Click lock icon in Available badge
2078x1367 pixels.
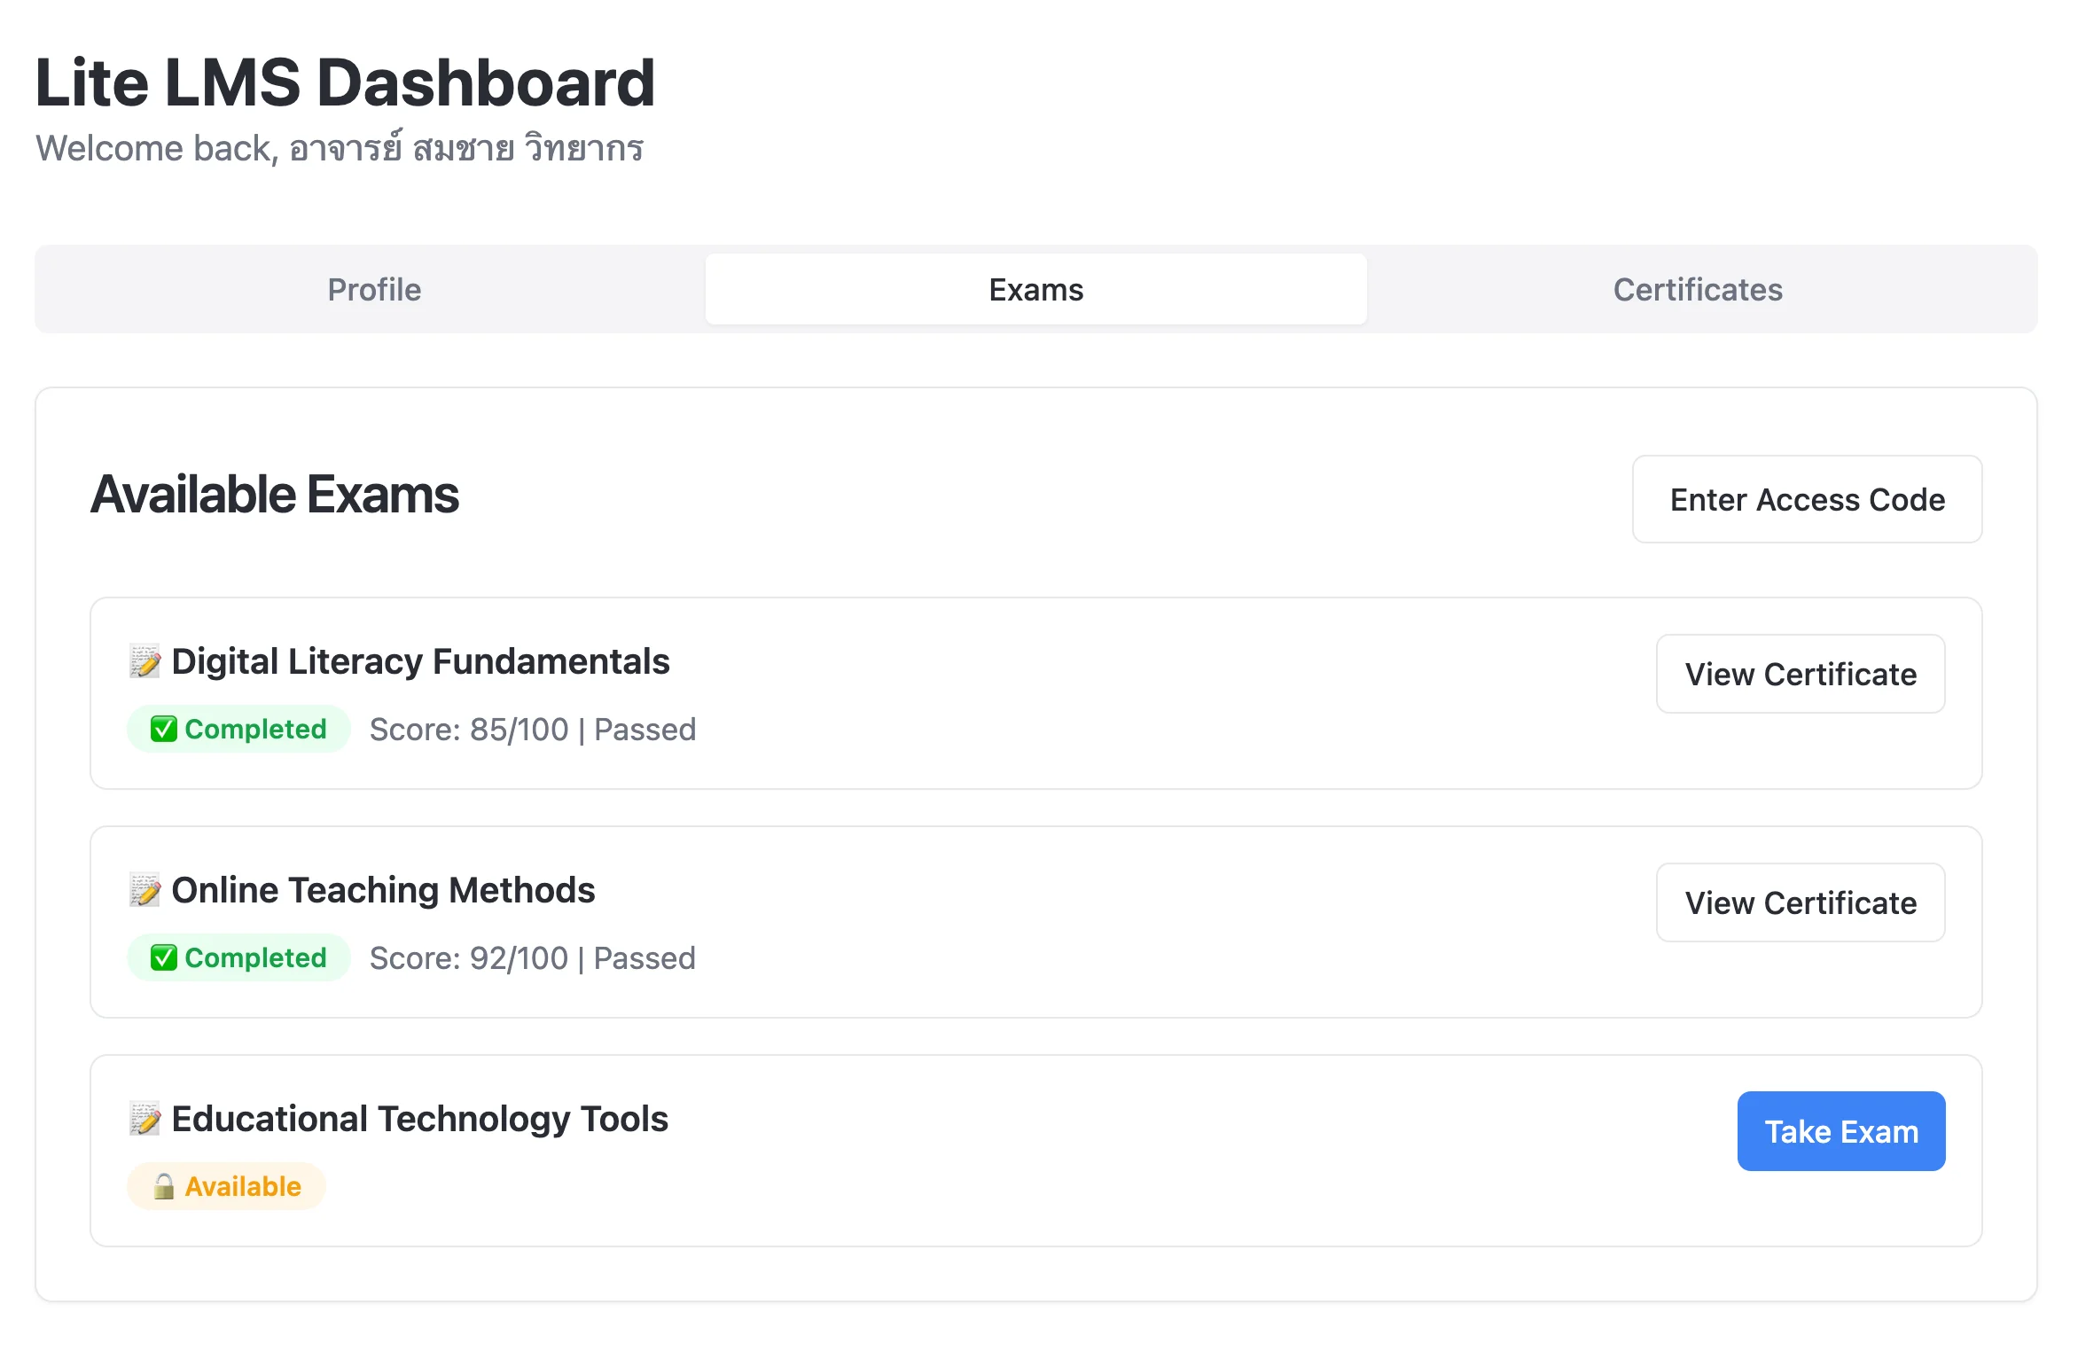pyautogui.click(x=164, y=1186)
